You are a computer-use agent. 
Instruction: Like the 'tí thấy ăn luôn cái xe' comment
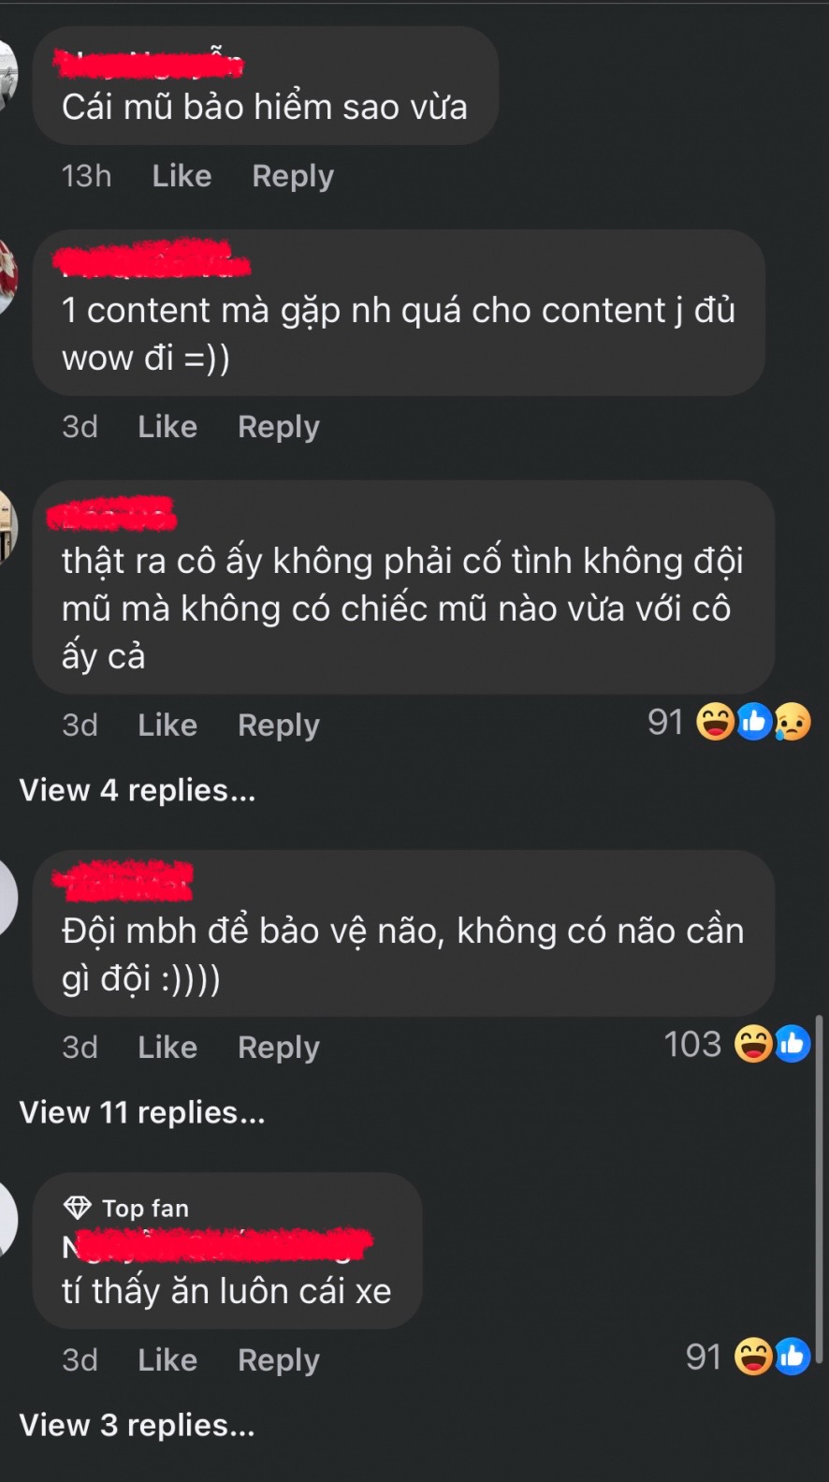[x=167, y=1360]
